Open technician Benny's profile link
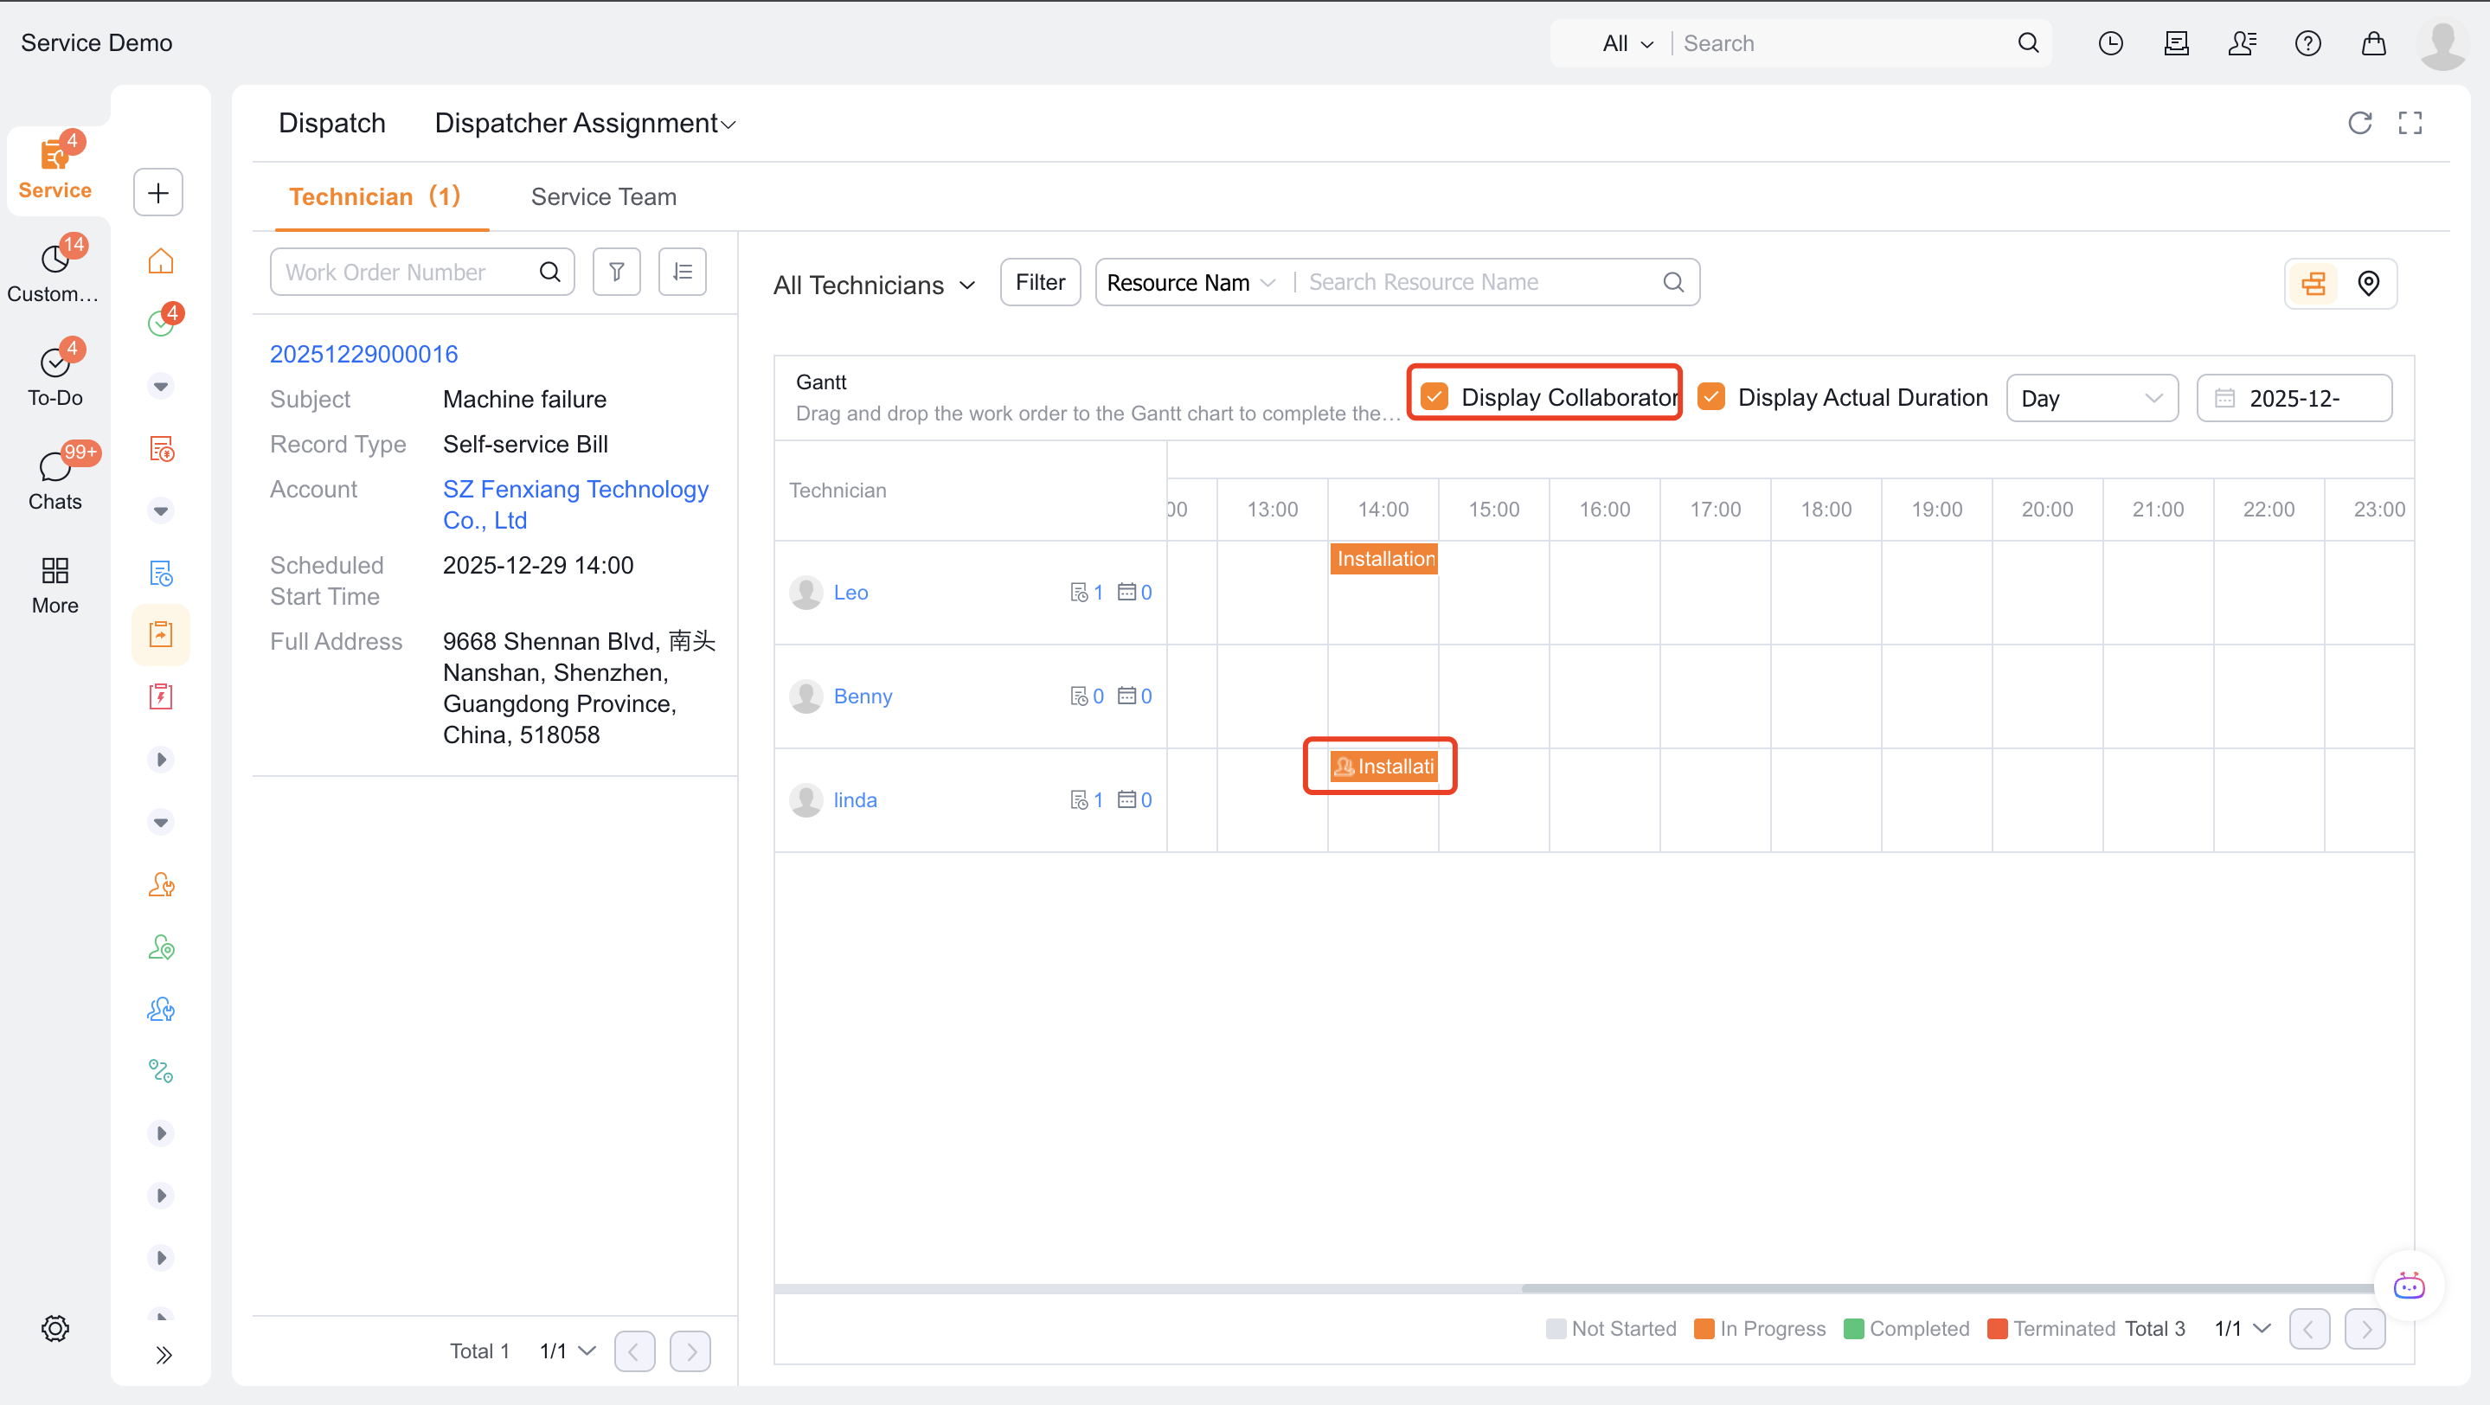The height and width of the screenshot is (1405, 2490). pos(863,696)
